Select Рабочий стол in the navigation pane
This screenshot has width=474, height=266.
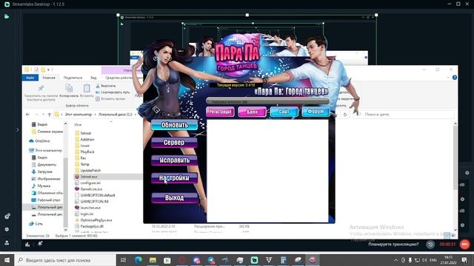tap(46, 200)
